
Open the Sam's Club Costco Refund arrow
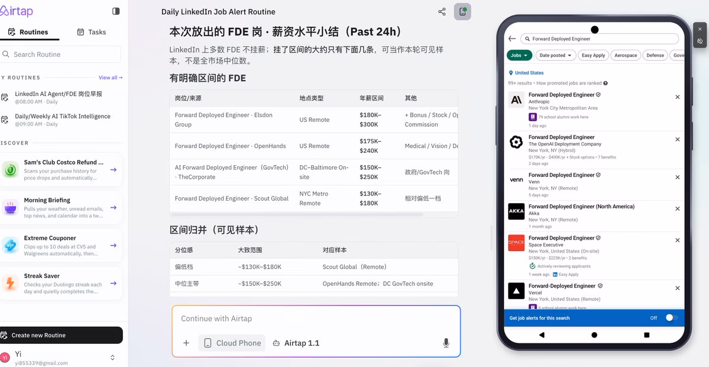114,170
